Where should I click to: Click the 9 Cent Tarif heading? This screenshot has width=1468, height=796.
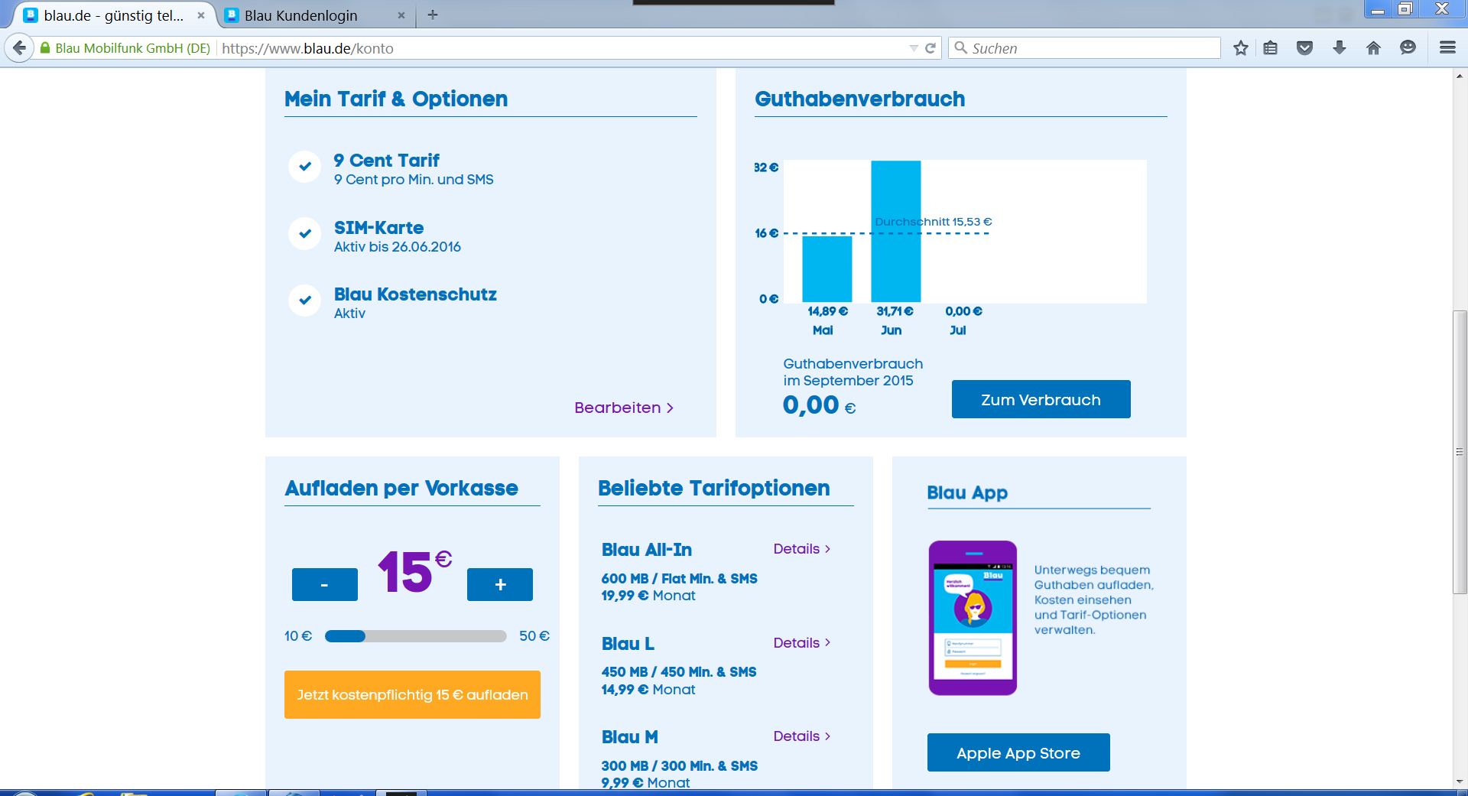(387, 161)
